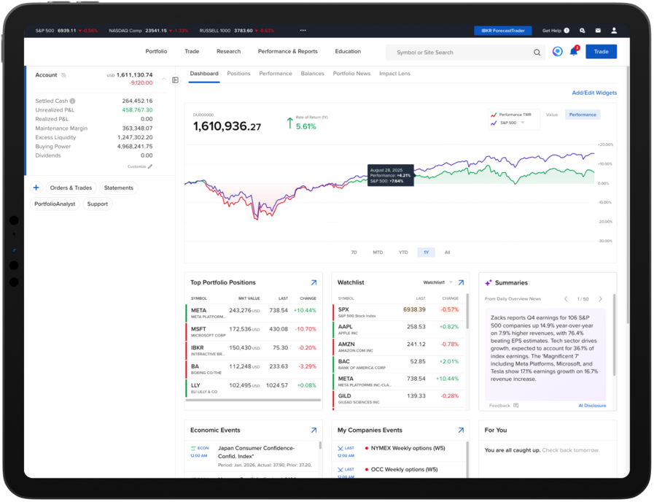
Task: Expand Watchlist widget with arrow icon
Action: [461, 282]
